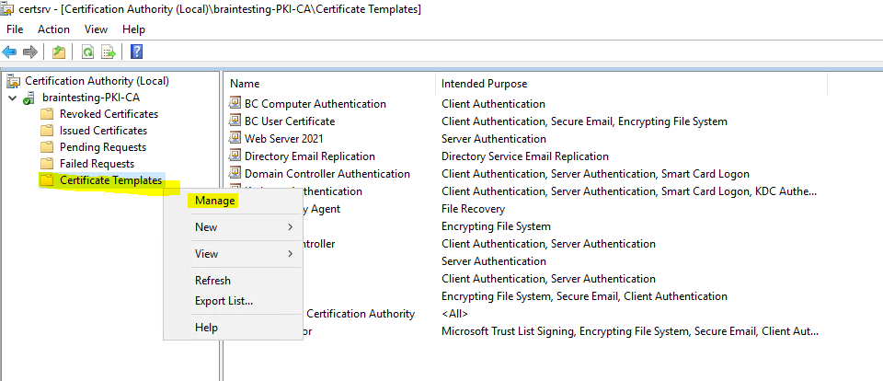Click the blue Help toolbar icon
The width and height of the screenshot is (883, 381).
coord(136,52)
